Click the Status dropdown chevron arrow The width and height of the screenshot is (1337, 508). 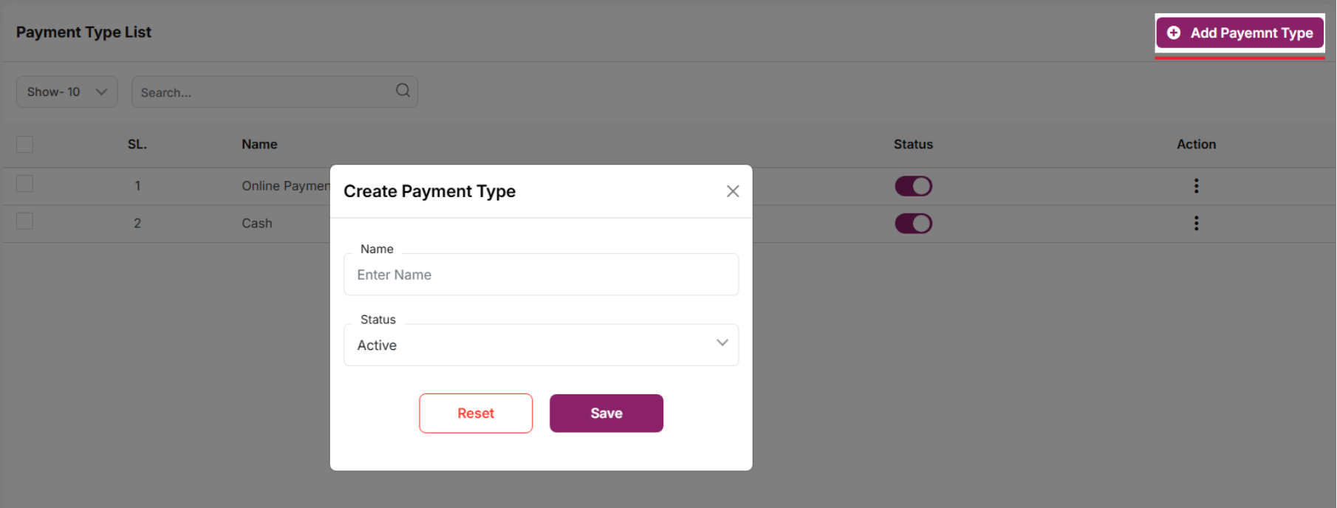[722, 343]
